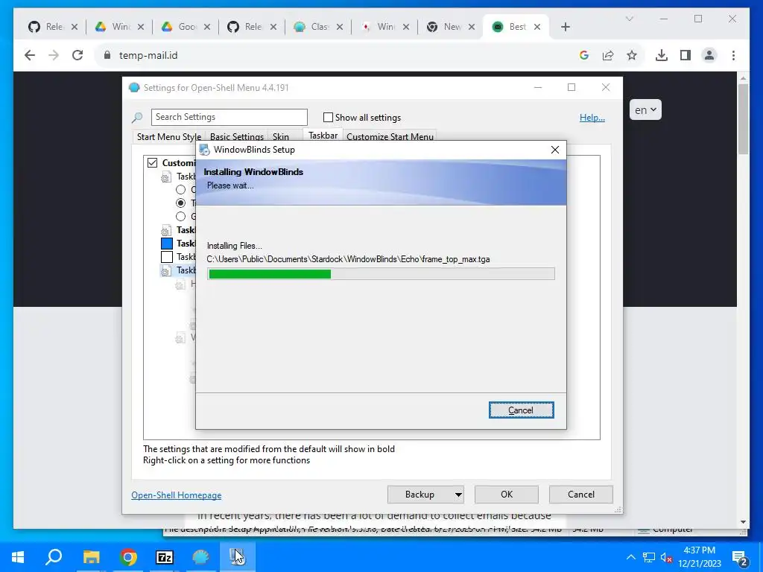The height and width of the screenshot is (572, 763).
Task: Click the Open-Shell settings title icon
Action: pyautogui.click(x=134, y=88)
